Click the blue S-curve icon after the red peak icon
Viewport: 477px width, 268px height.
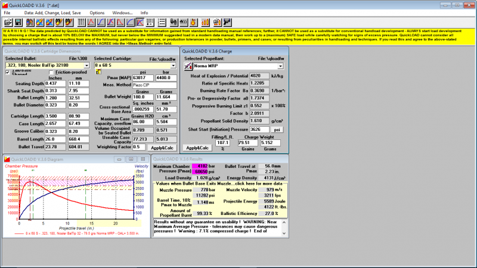point(101,22)
